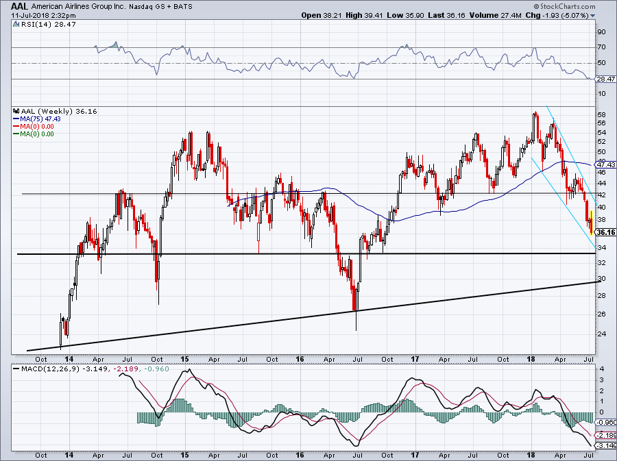Click the -0.960 histogram axis value tag
Screen dimensions: 617x461
click(x=605, y=423)
